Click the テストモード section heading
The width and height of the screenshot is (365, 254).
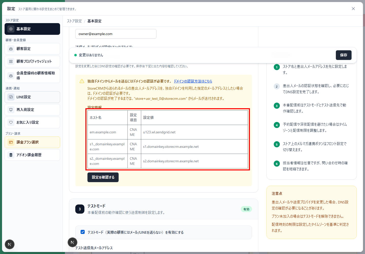click(x=96, y=206)
